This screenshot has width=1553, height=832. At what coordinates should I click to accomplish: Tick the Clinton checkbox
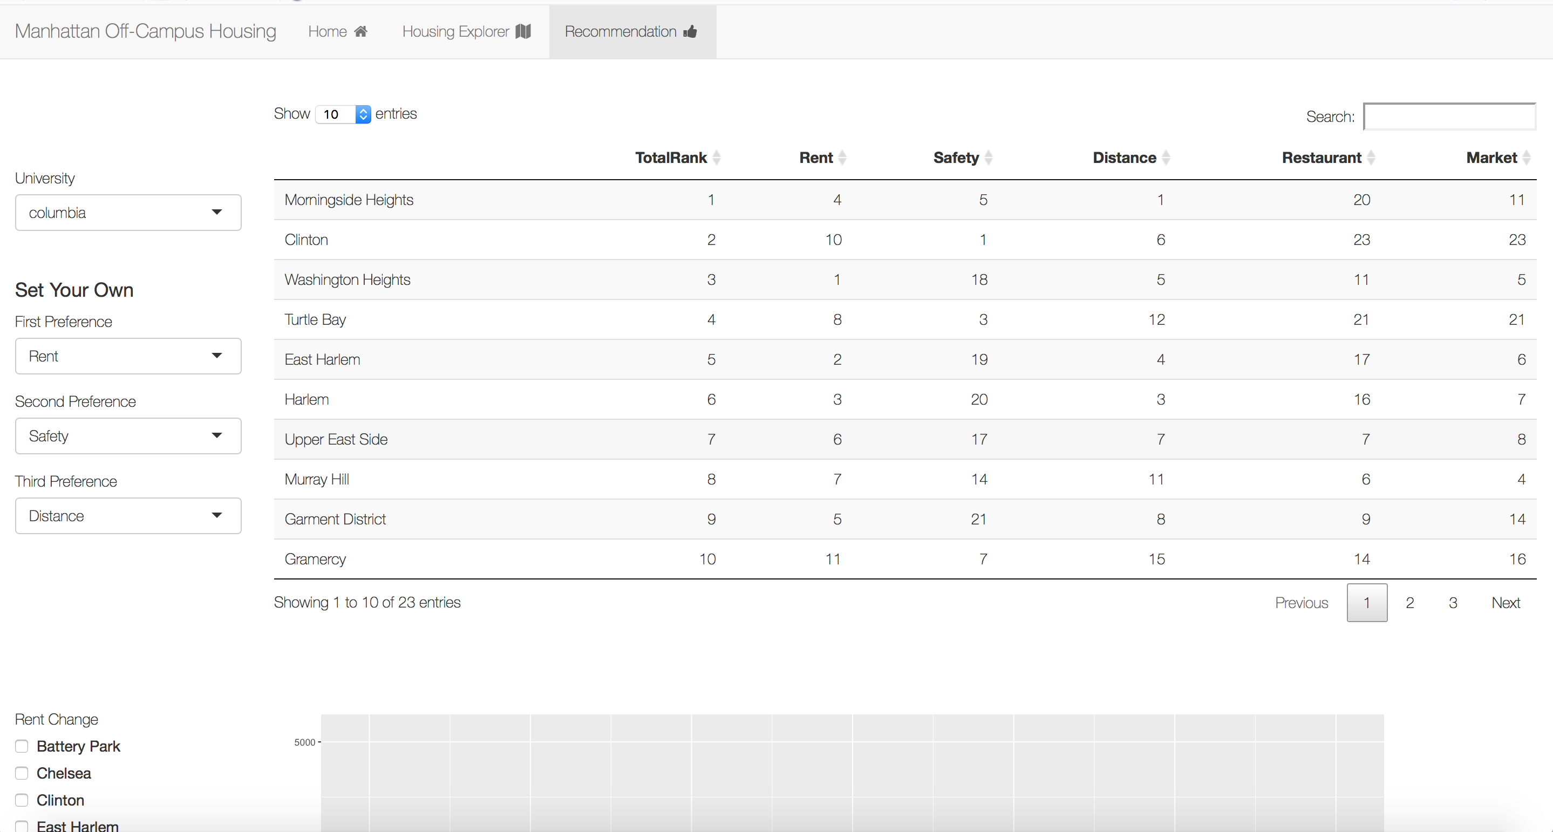pyautogui.click(x=22, y=800)
